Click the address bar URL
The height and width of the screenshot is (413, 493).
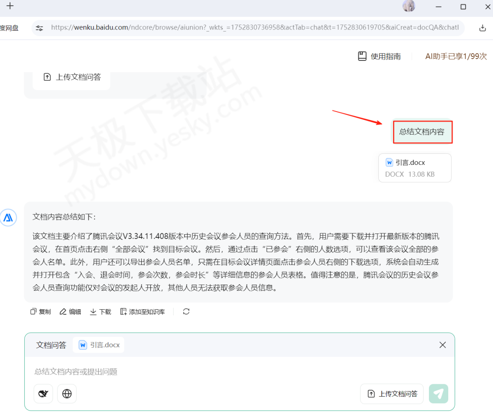[255, 28]
